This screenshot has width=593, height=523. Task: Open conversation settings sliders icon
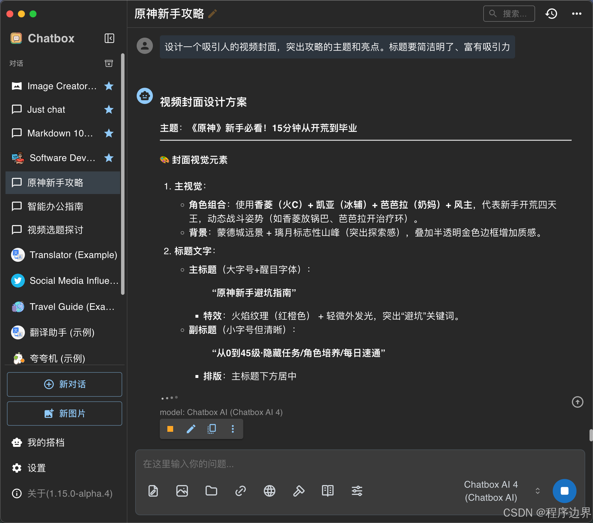(357, 491)
